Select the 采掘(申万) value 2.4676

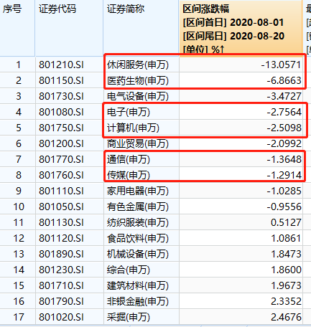pyautogui.click(x=286, y=317)
